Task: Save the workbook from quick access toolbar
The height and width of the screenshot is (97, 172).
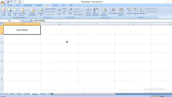Action: (8, 2)
